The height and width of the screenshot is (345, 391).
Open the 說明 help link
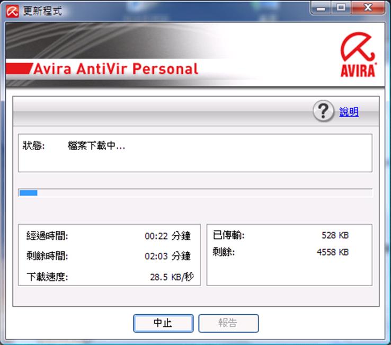pyautogui.click(x=349, y=112)
